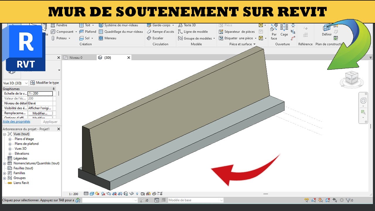
Task: Select the Toit roof tool
Action: [x=85, y=25]
